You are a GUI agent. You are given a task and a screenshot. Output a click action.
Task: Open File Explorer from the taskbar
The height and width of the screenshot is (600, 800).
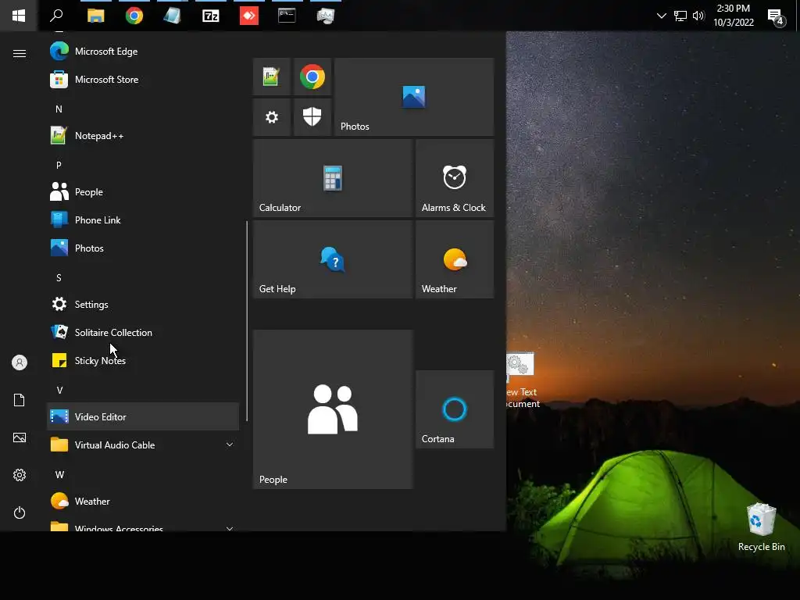click(95, 16)
